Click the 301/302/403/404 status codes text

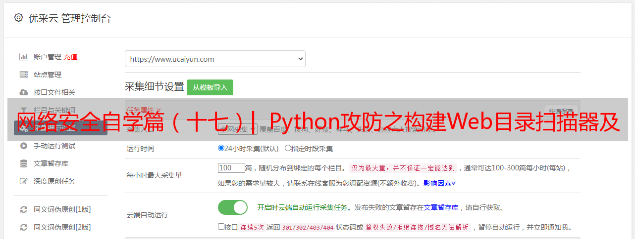[308, 227]
